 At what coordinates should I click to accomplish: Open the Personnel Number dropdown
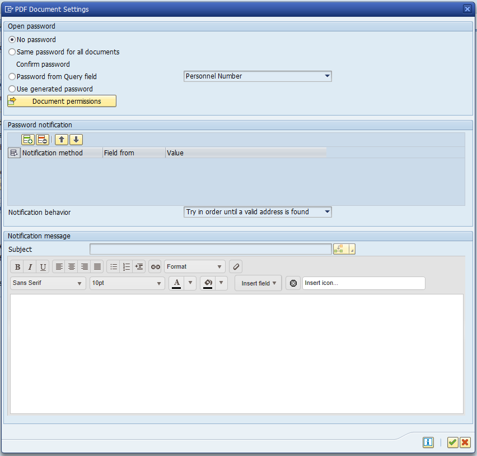[326, 76]
